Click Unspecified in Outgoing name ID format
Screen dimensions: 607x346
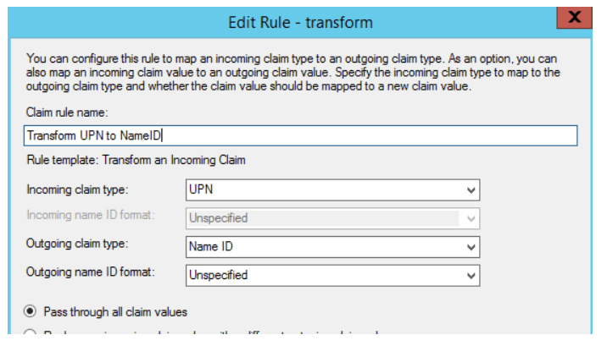[x=322, y=275]
